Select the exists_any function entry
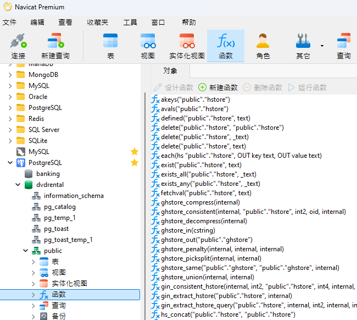The image size is (357, 320). 210,184
